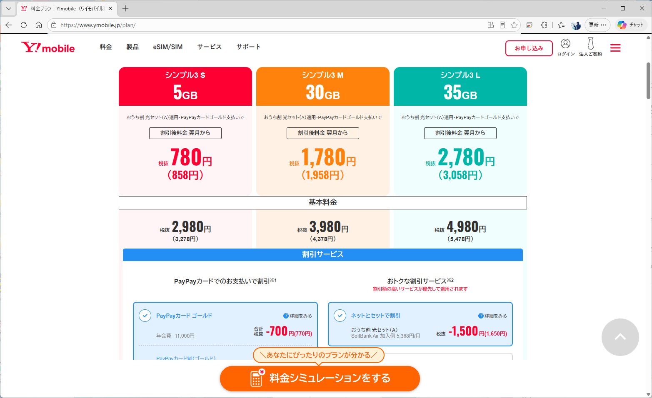
Task: Click the 更新 update menu button
Action: [597, 25]
